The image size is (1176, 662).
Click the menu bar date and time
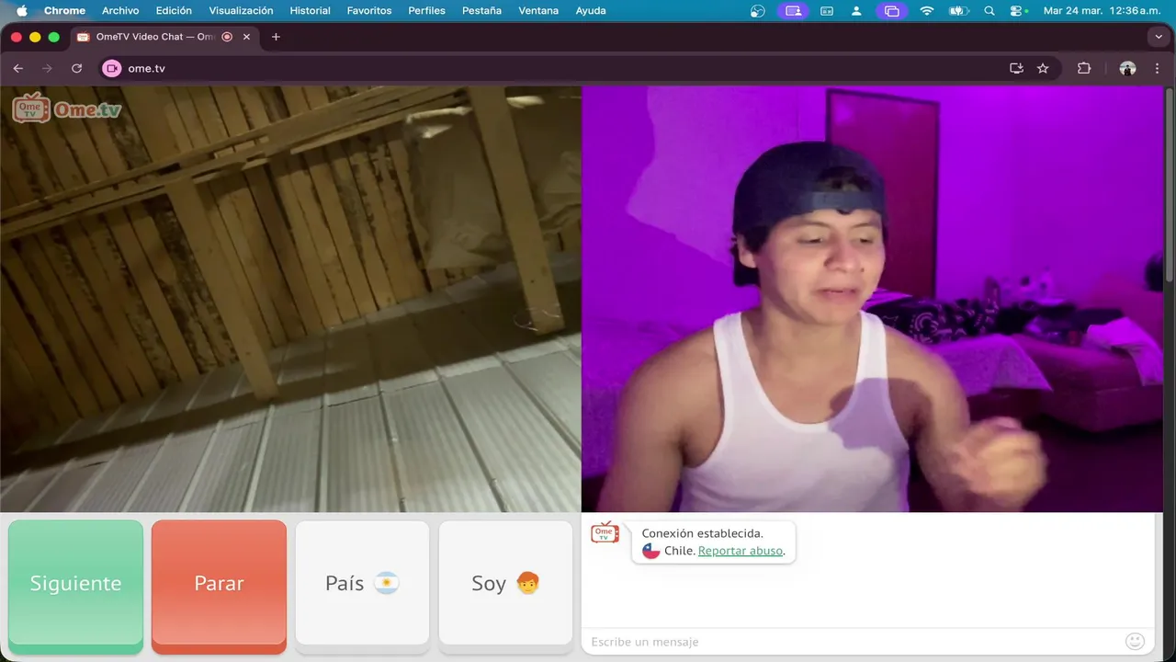pyautogui.click(x=1102, y=10)
